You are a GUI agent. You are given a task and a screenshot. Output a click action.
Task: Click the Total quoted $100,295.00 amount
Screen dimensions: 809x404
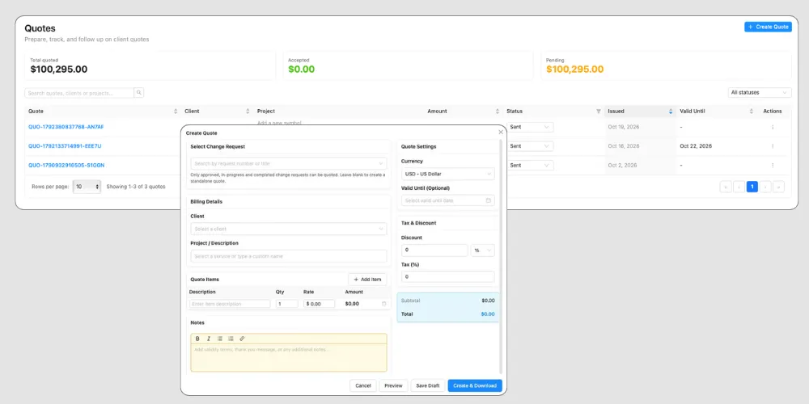point(59,69)
